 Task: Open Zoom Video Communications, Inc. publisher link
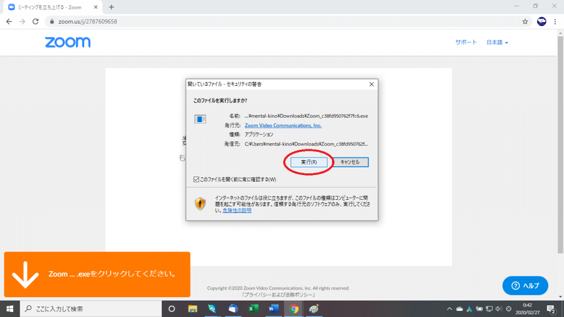click(283, 125)
